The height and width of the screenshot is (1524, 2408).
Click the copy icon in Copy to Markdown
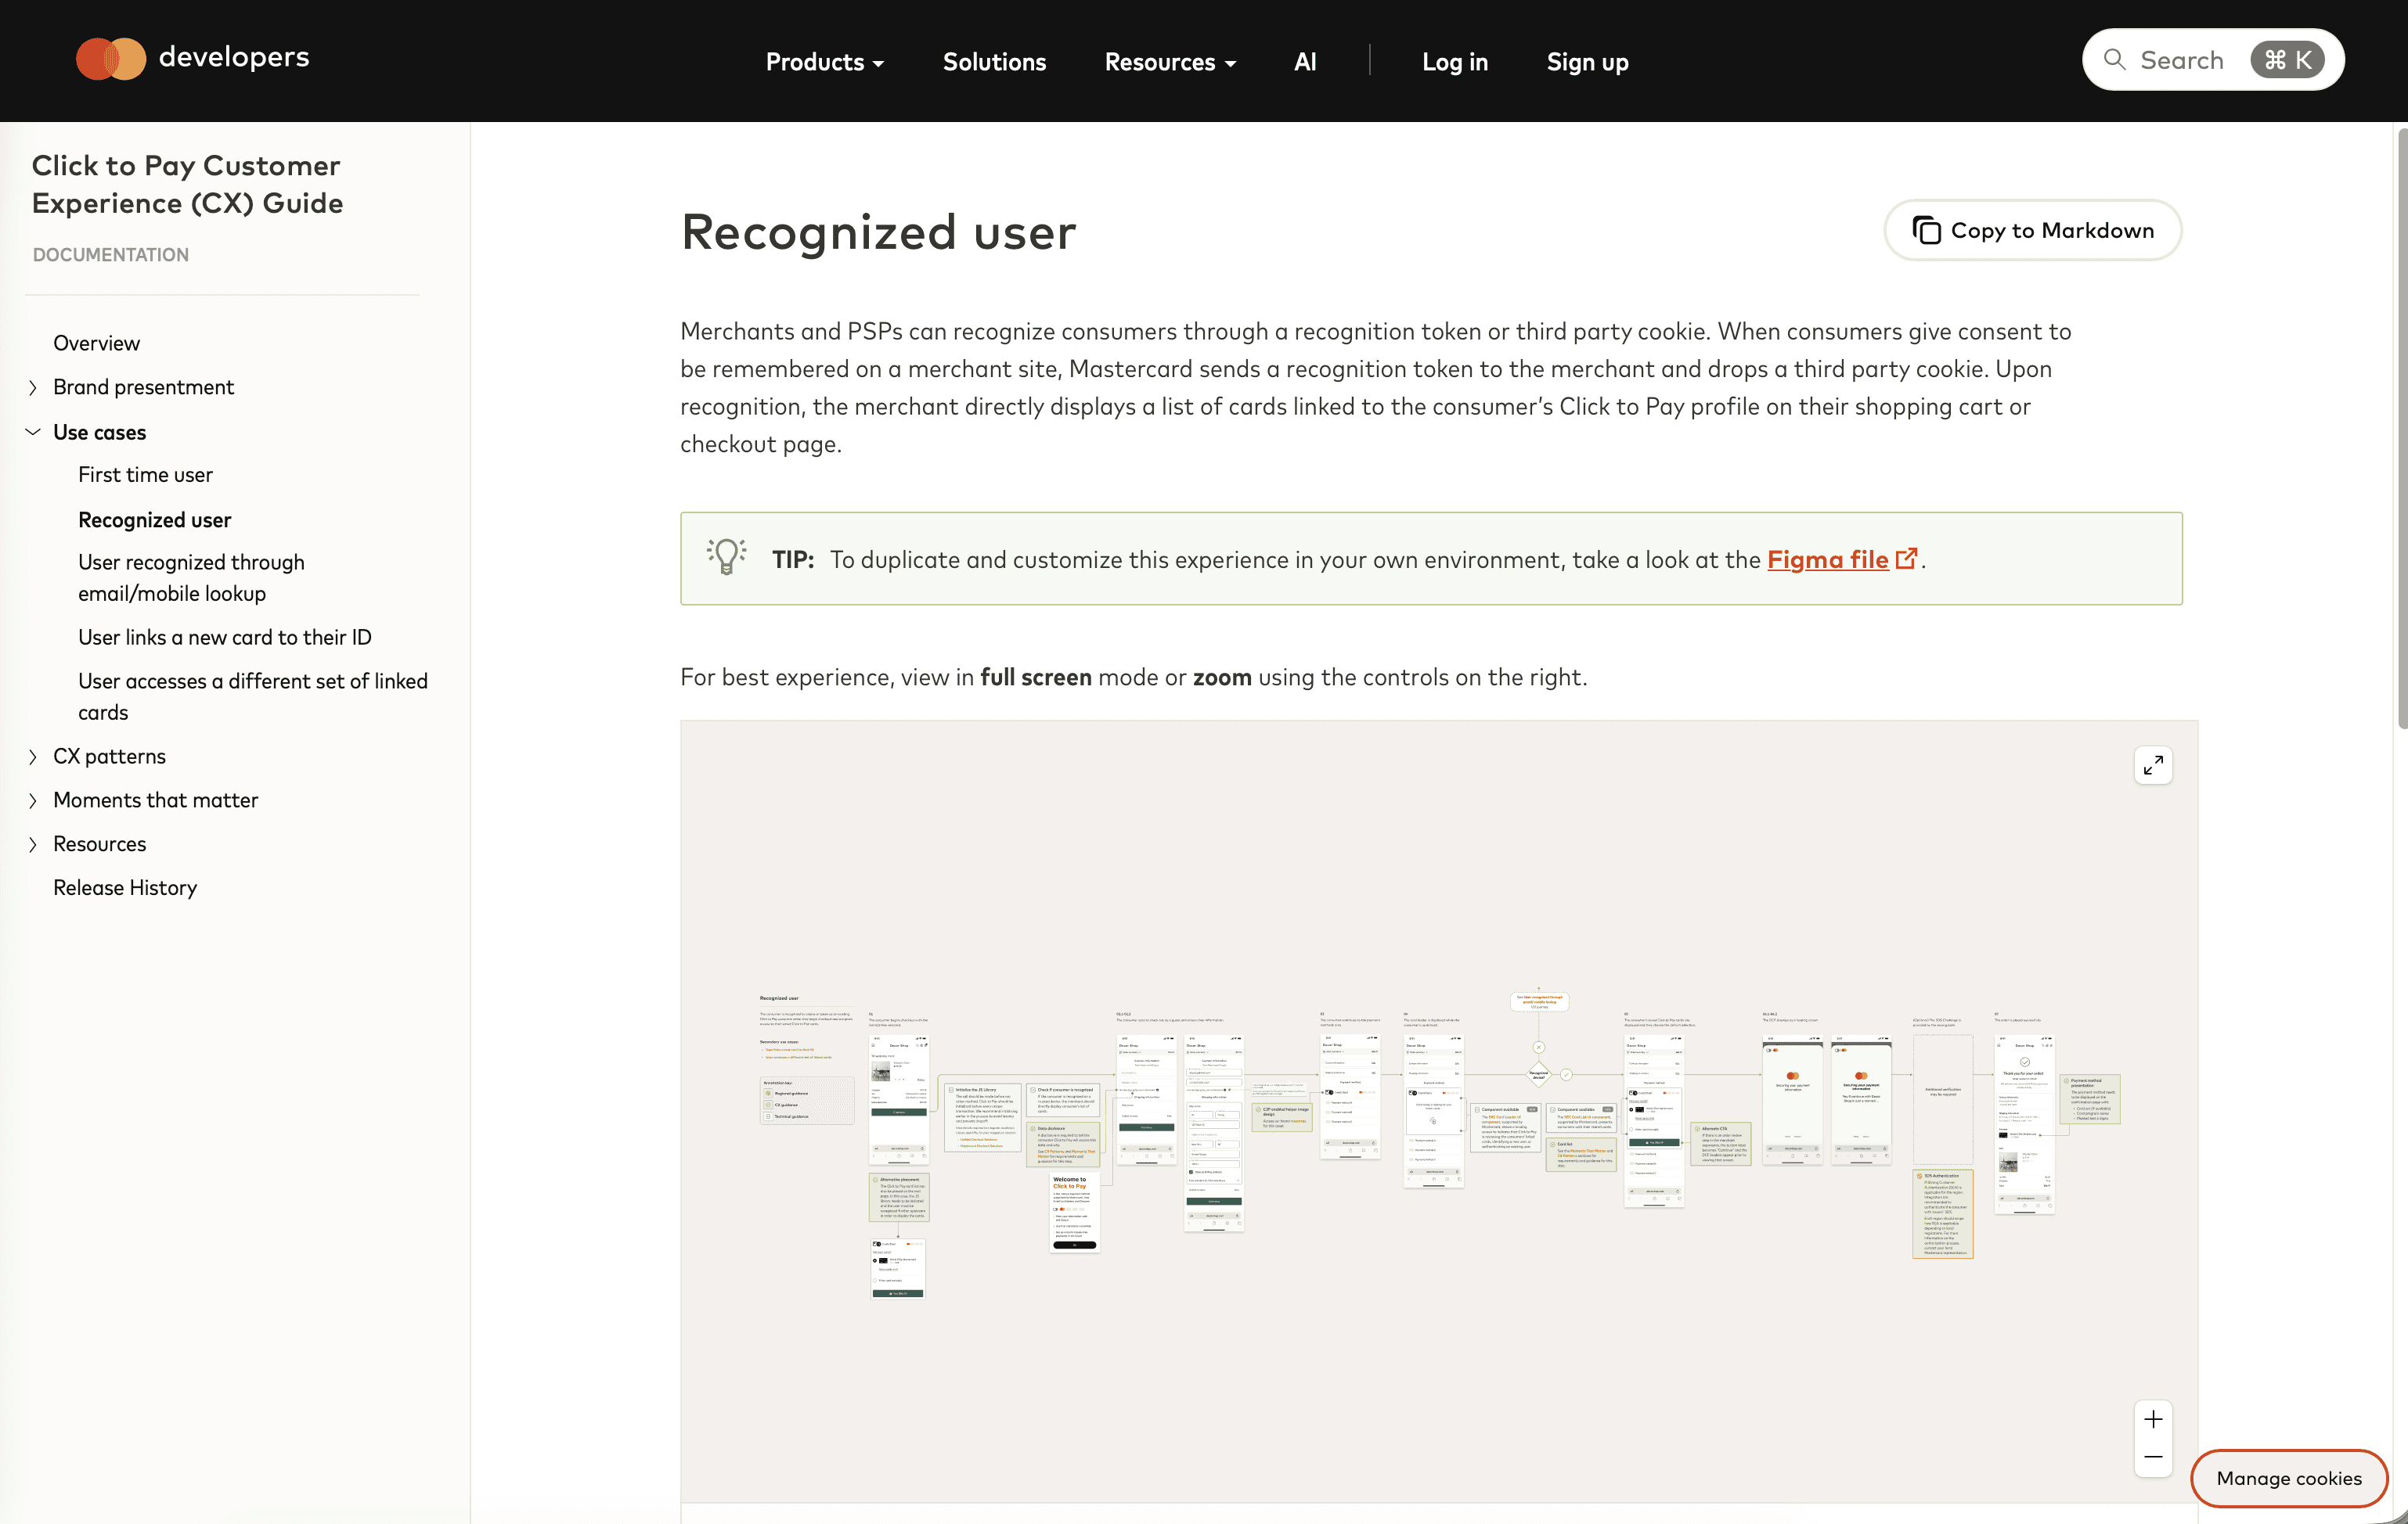[x=1926, y=231]
